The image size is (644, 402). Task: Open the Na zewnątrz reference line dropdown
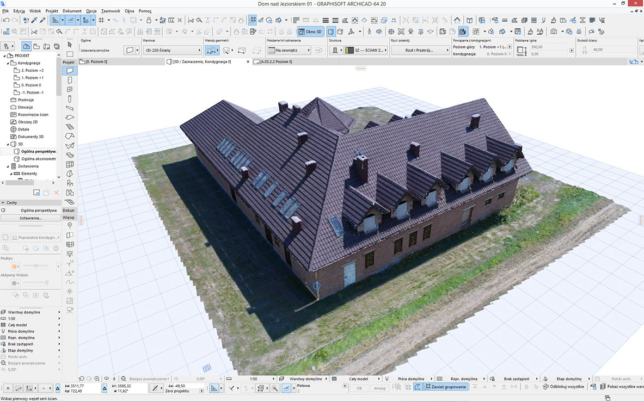point(289,50)
